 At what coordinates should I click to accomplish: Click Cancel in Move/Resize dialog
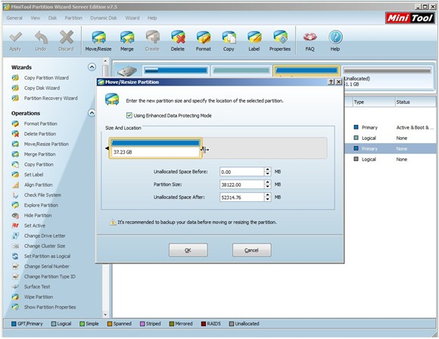click(252, 250)
